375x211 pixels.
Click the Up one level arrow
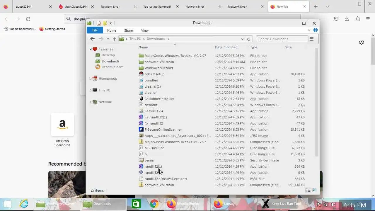114,39
